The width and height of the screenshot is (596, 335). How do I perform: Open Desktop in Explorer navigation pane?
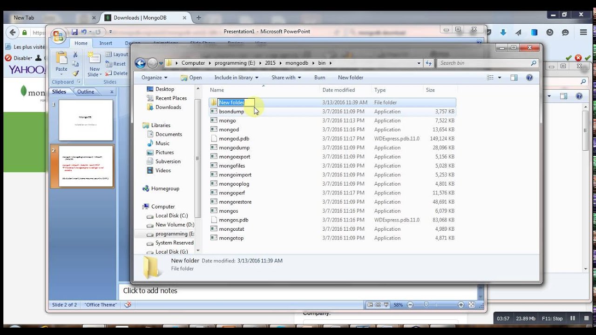click(164, 89)
